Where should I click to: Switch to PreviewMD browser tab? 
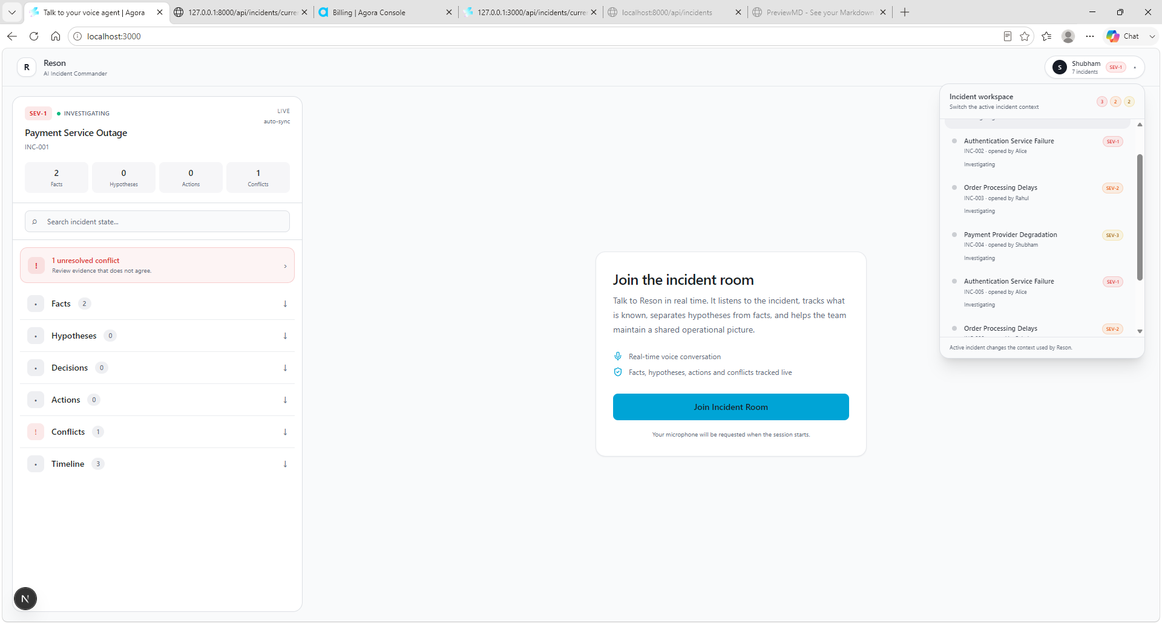[x=819, y=12]
